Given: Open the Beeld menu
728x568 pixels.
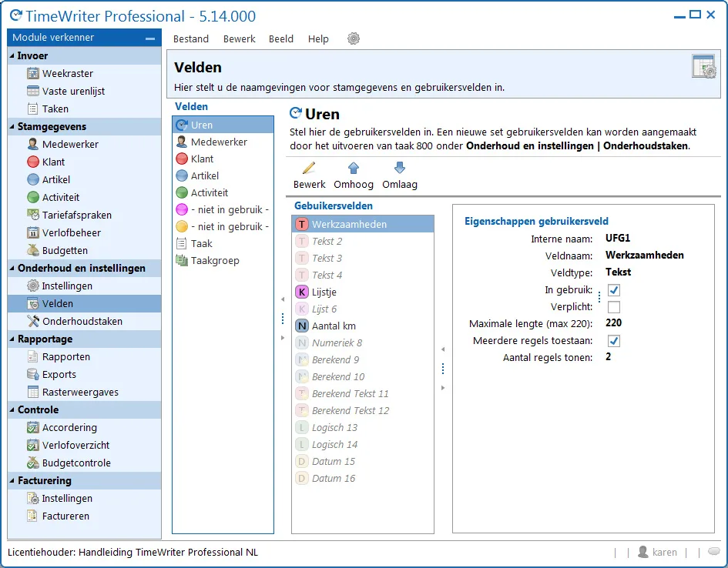Looking at the screenshot, I should [x=281, y=39].
